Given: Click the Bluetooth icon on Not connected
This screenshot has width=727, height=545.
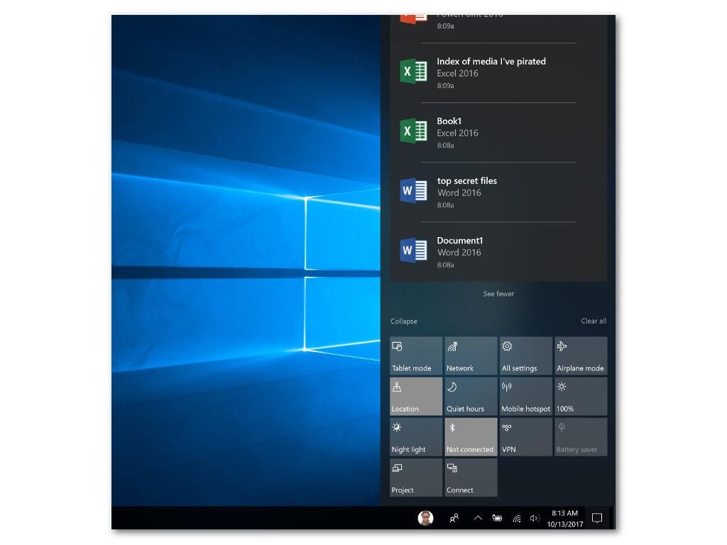Looking at the screenshot, I should pos(452,428).
